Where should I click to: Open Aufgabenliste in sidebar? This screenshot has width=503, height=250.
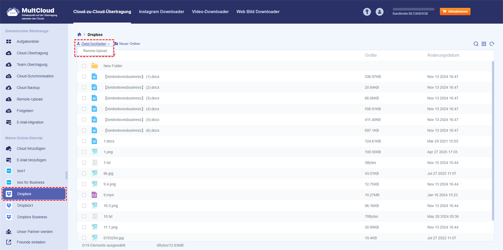tap(29, 42)
